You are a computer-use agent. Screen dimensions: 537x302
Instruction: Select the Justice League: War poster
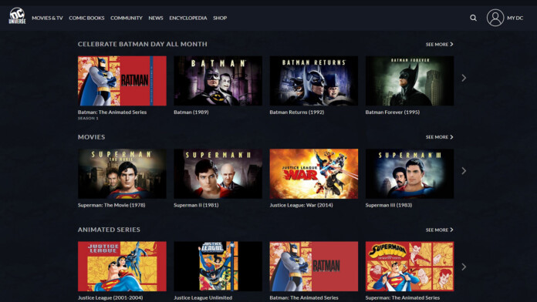click(x=314, y=173)
